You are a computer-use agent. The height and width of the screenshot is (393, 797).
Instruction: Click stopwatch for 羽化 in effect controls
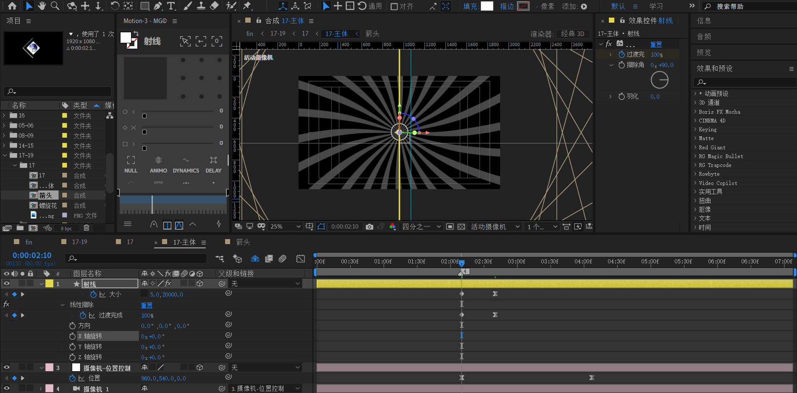point(621,96)
